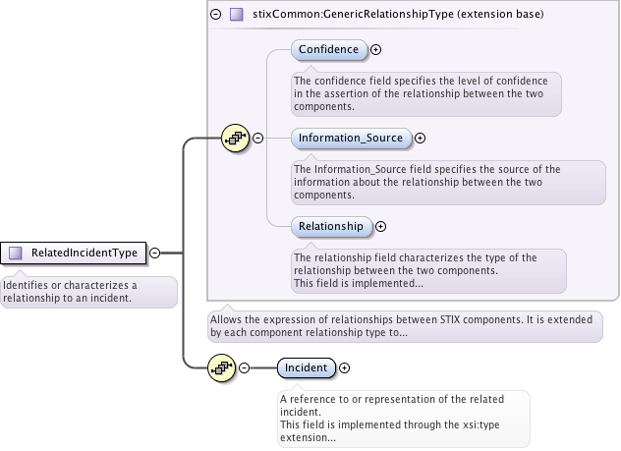Expand the Relationship element

(x=381, y=226)
